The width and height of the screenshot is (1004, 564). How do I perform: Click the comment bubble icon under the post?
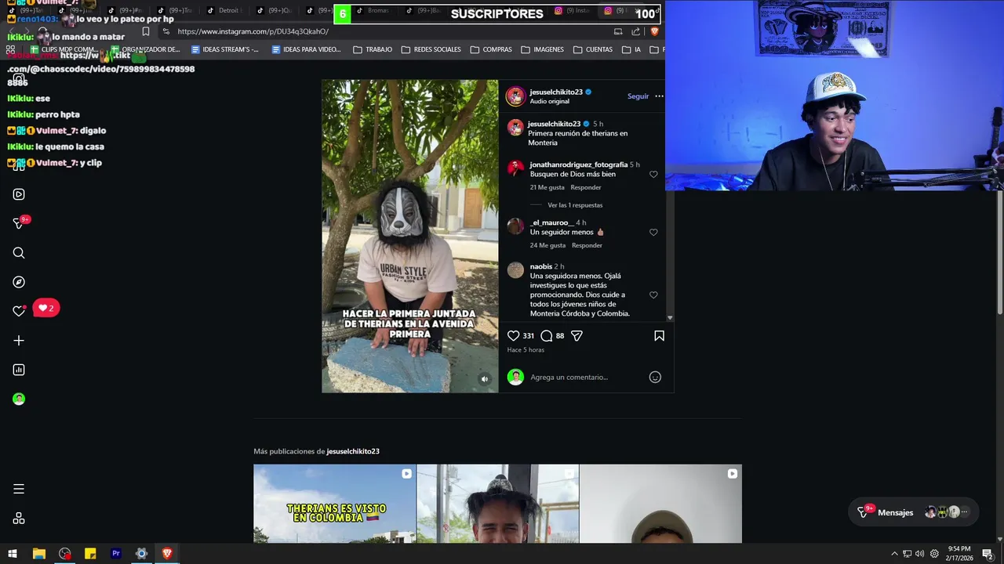click(x=547, y=335)
